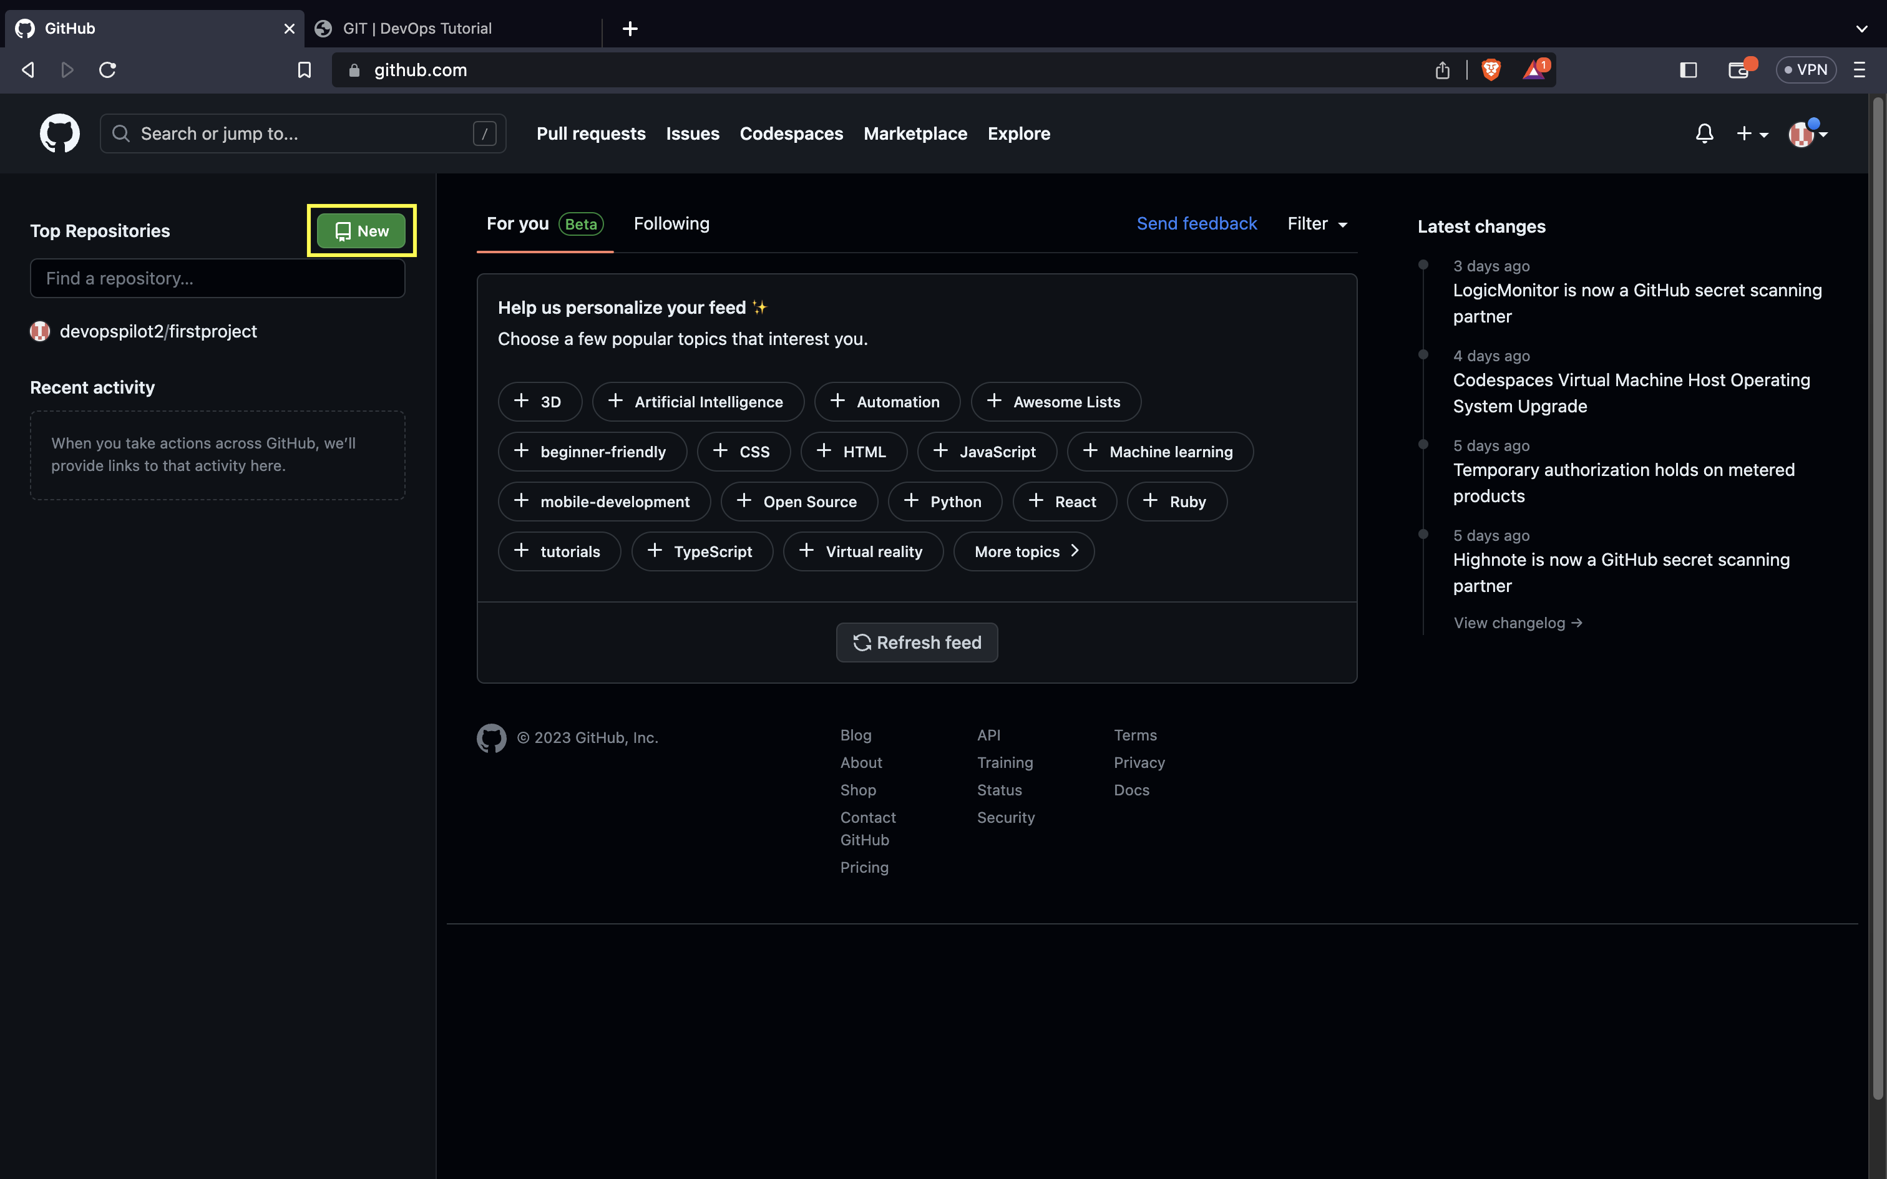
Task: Add the Automation topic
Action: click(x=887, y=402)
